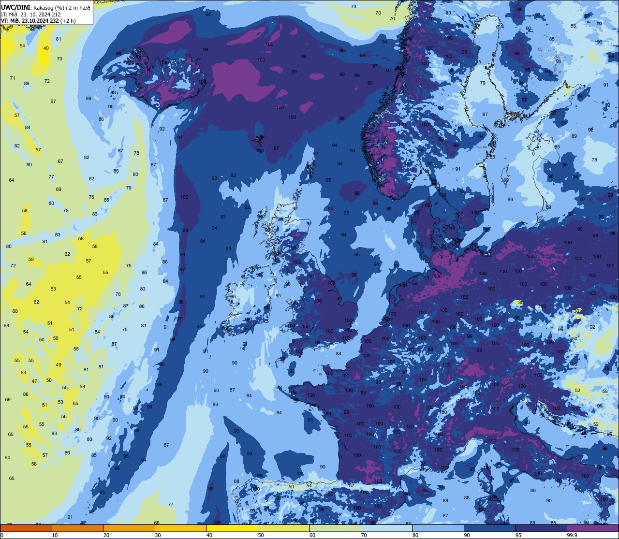Screen dimensions: 619x539
Task: Click the value 35 on small yellow spot
Action: [x=520, y=303]
